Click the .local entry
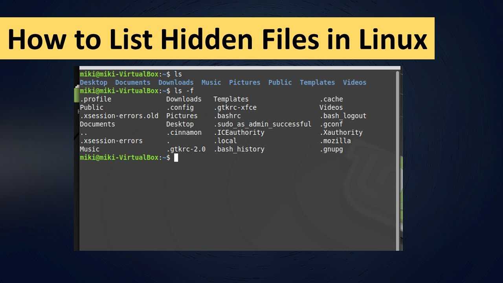503x283 pixels. click(x=225, y=141)
